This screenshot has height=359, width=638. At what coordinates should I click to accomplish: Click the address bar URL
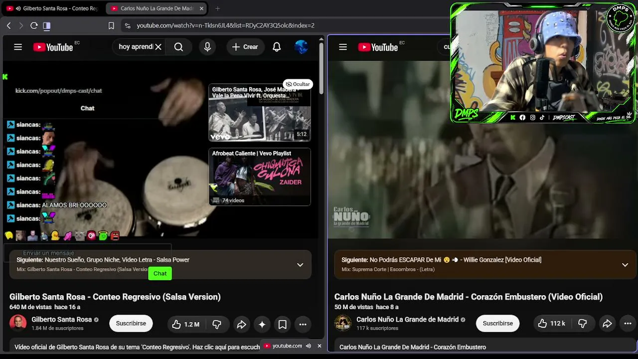225,25
